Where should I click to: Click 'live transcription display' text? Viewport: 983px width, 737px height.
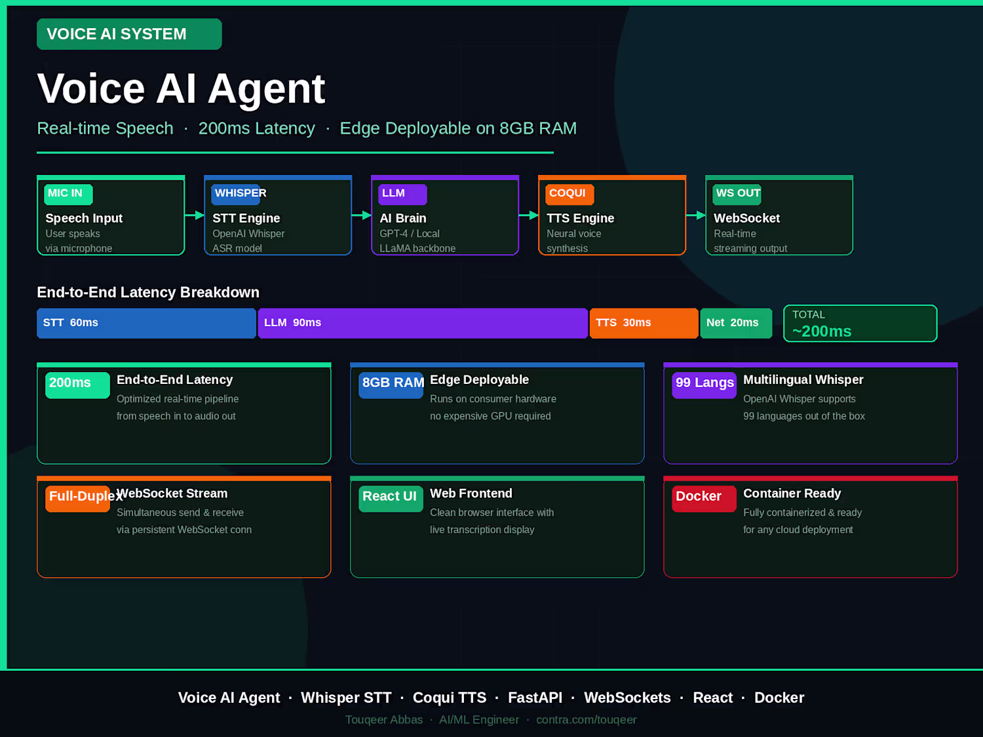[482, 529]
